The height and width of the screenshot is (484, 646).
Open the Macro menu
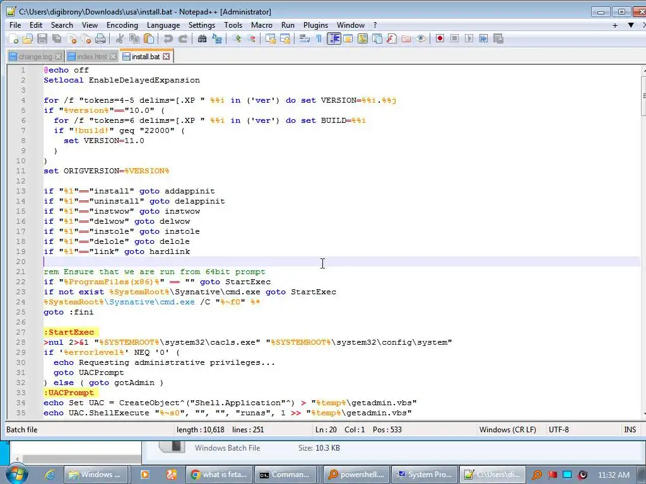(262, 25)
